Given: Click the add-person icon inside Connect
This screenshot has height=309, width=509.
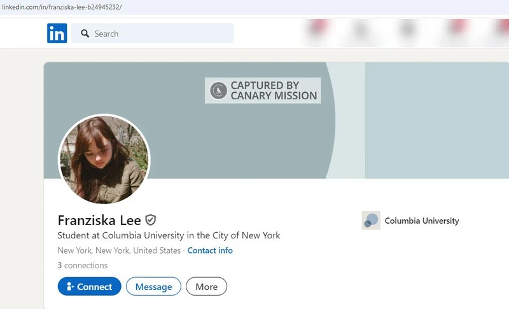Looking at the screenshot, I should 70,286.
